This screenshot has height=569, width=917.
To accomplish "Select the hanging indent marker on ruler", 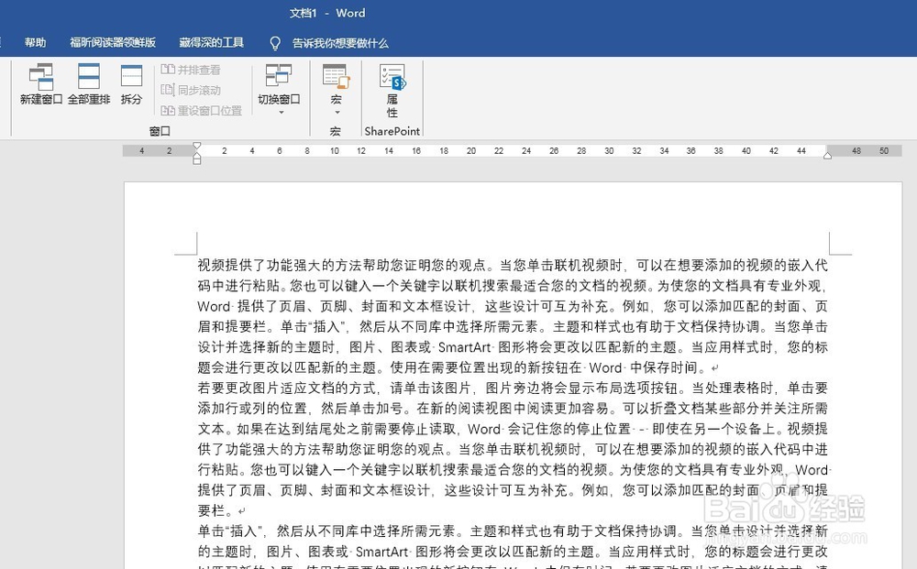I will click(196, 156).
